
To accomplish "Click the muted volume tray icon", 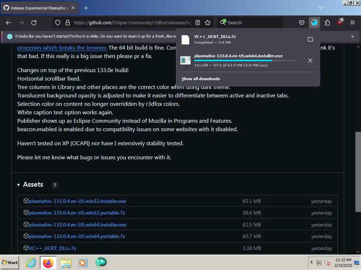I will point(327,262).
